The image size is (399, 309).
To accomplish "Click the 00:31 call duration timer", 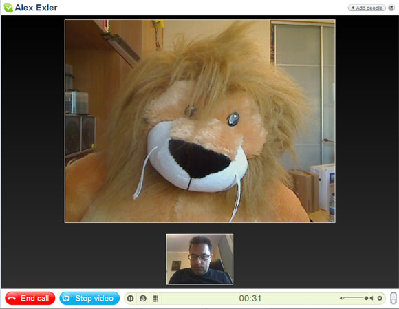I will [250, 298].
